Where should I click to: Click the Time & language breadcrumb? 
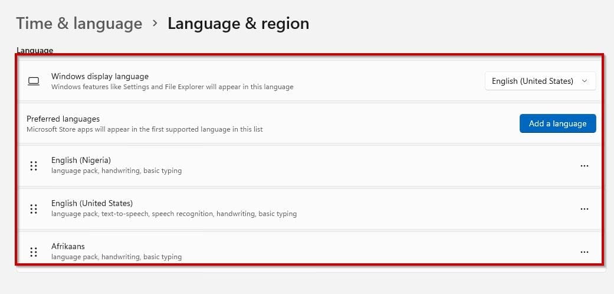(x=79, y=24)
